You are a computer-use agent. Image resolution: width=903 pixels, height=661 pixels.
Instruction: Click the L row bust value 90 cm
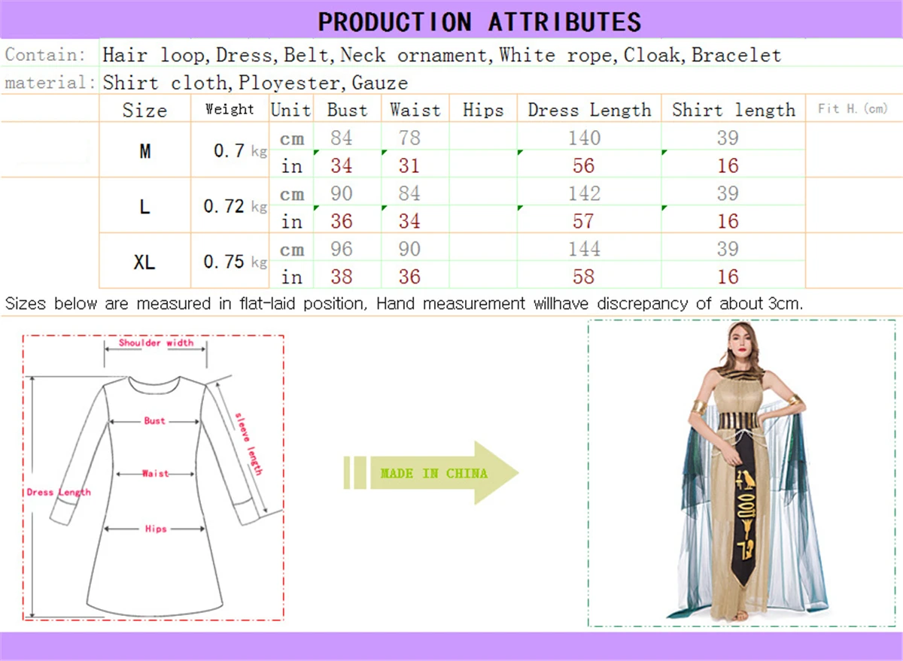click(x=341, y=194)
